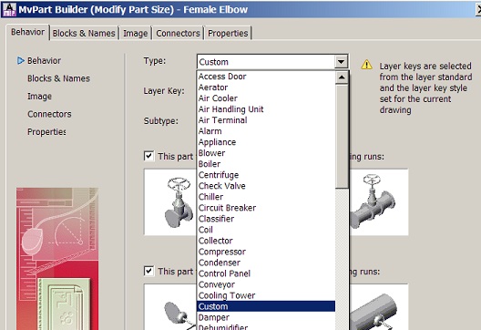481x330 pixels.
Task: Choose Coil from the Type list
Action: tap(266, 230)
